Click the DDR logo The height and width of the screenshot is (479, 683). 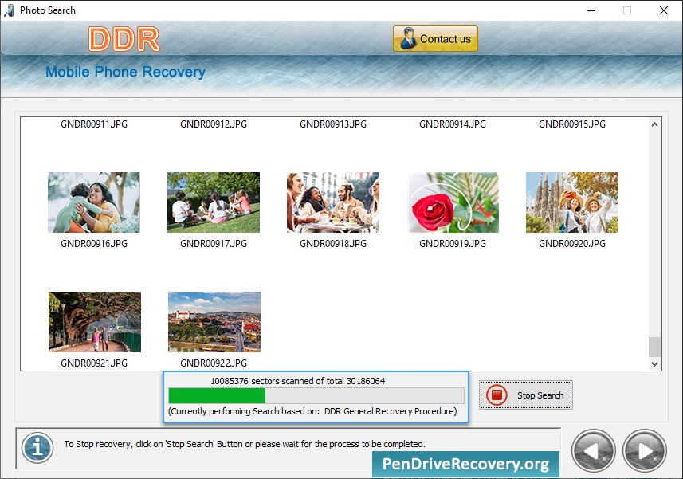pos(124,39)
